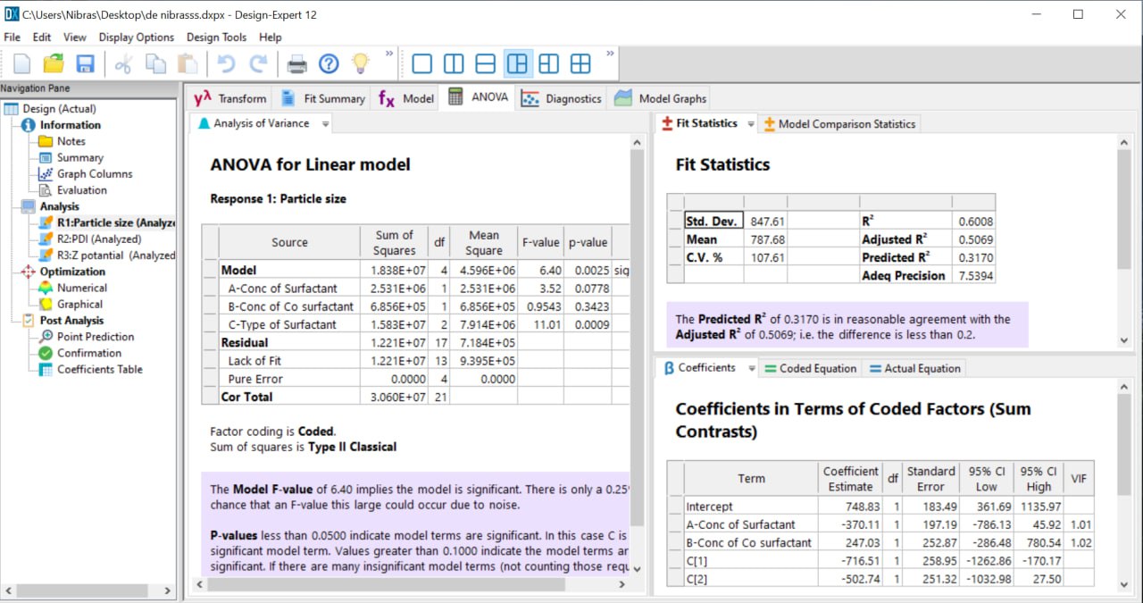1143x603 pixels.
Task: Open Numerical optimization in navigation pane
Action: click(x=81, y=288)
